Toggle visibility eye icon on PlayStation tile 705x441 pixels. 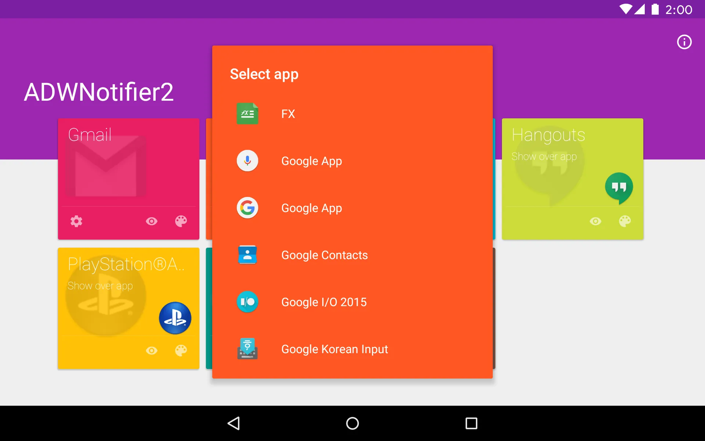pos(151,351)
